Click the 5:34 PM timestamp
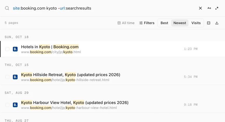This screenshot has width=225, height=122. 191,77
